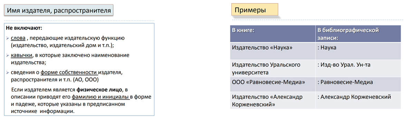Click the cell "Издательство «Наука»"
The height and width of the screenshot is (138, 404).
tap(262, 48)
